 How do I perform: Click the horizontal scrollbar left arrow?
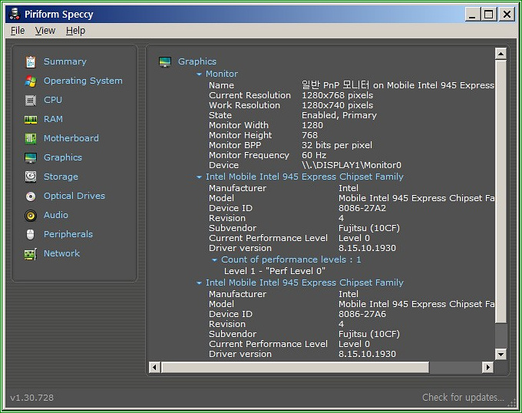(154, 368)
